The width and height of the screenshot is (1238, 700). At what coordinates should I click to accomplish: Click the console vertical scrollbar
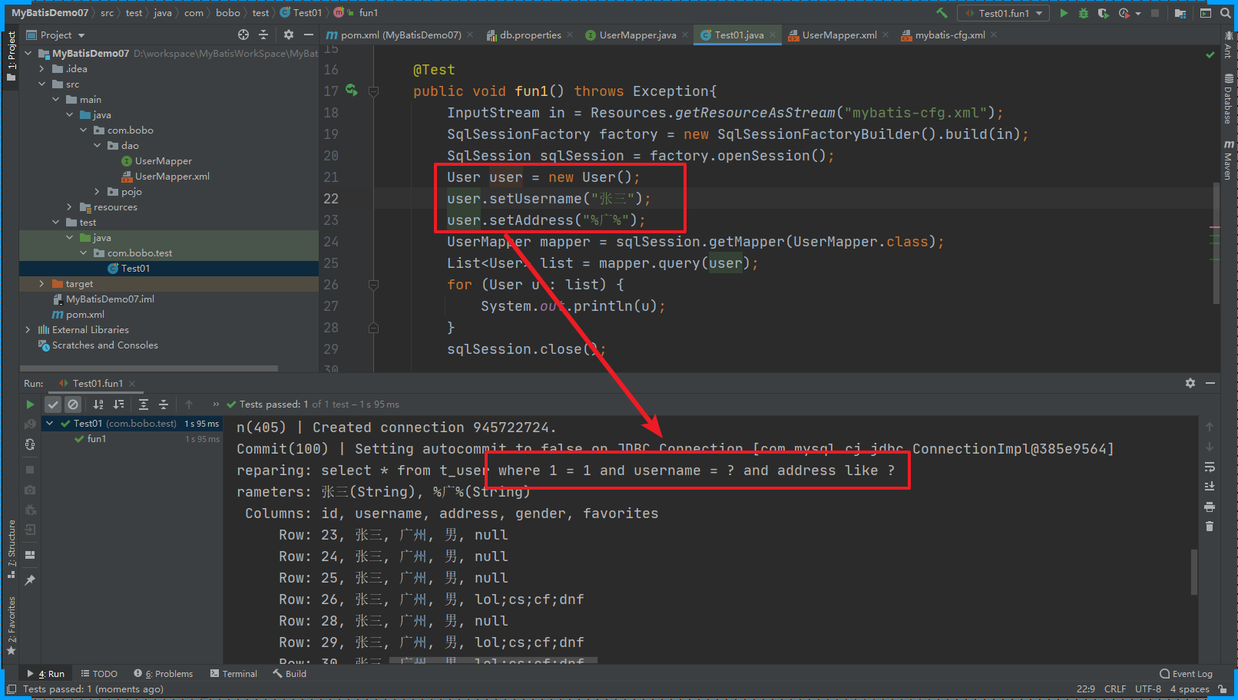pyautogui.click(x=1193, y=572)
